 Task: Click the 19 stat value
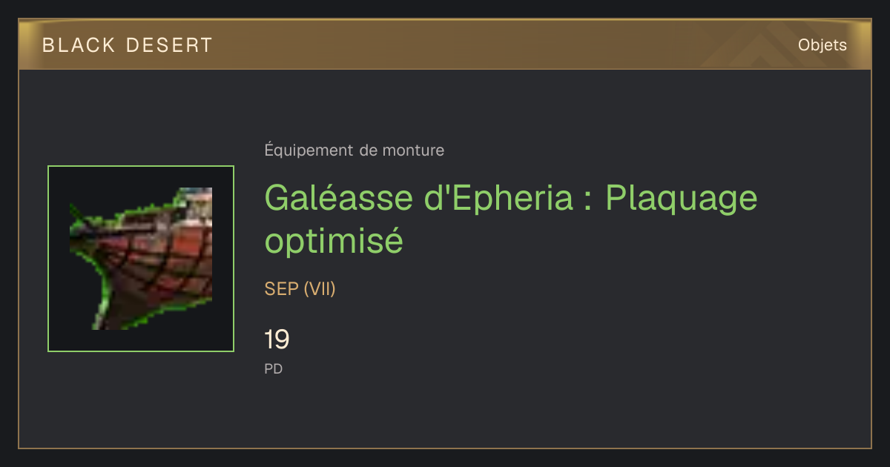coord(277,340)
